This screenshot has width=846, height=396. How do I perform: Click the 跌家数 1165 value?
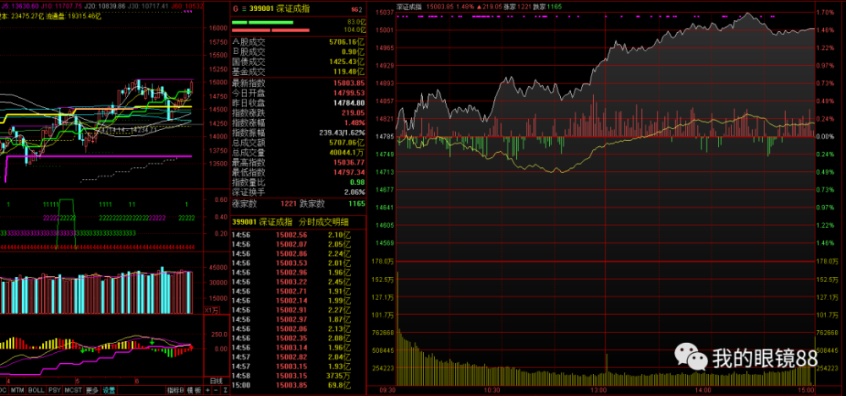click(356, 204)
